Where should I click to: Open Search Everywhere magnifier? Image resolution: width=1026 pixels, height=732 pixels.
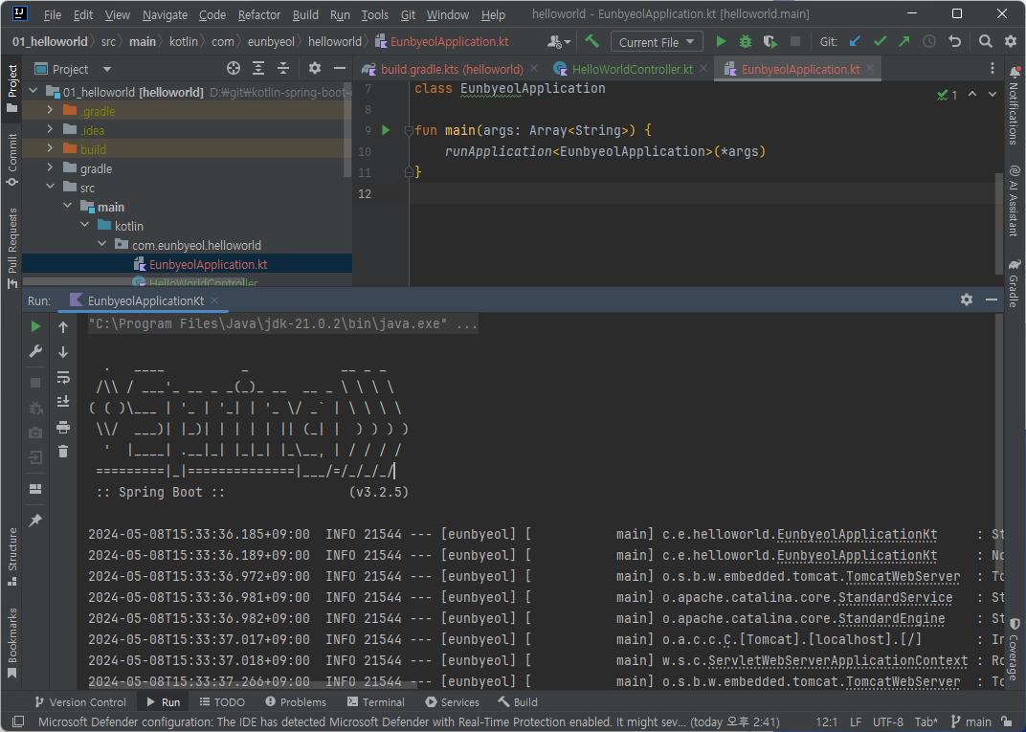[986, 42]
